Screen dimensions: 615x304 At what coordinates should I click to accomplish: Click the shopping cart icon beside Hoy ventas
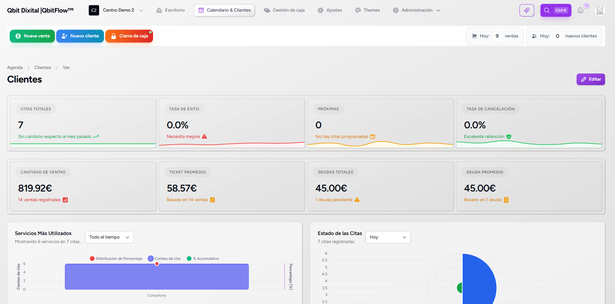pos(474,36)
